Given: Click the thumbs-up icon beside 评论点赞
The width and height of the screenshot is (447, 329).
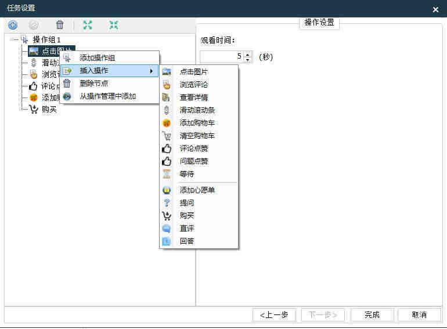Looking at the screenshot, I should click(x=167, y=149).
